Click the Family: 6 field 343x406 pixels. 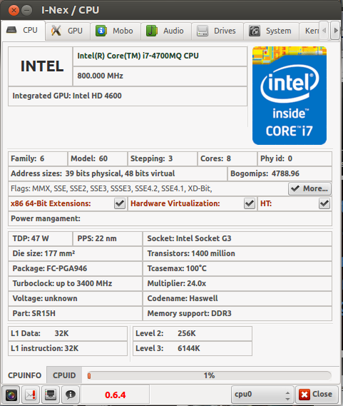tap(38, 158)
